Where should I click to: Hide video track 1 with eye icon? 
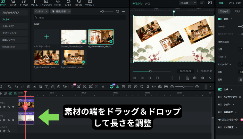13,120
